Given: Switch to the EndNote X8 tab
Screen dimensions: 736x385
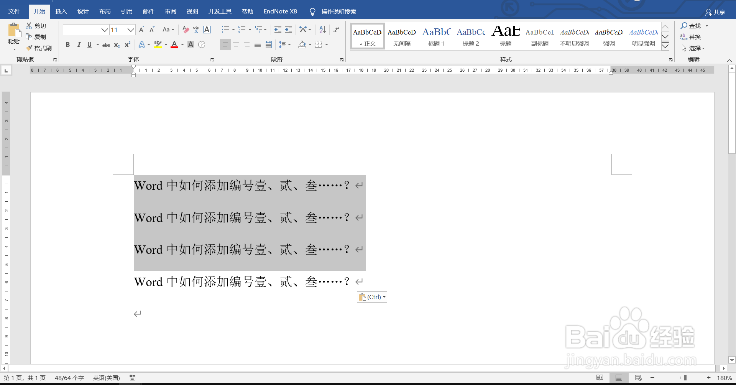Looking at the screenshot, I should click(x=280, y=12).
